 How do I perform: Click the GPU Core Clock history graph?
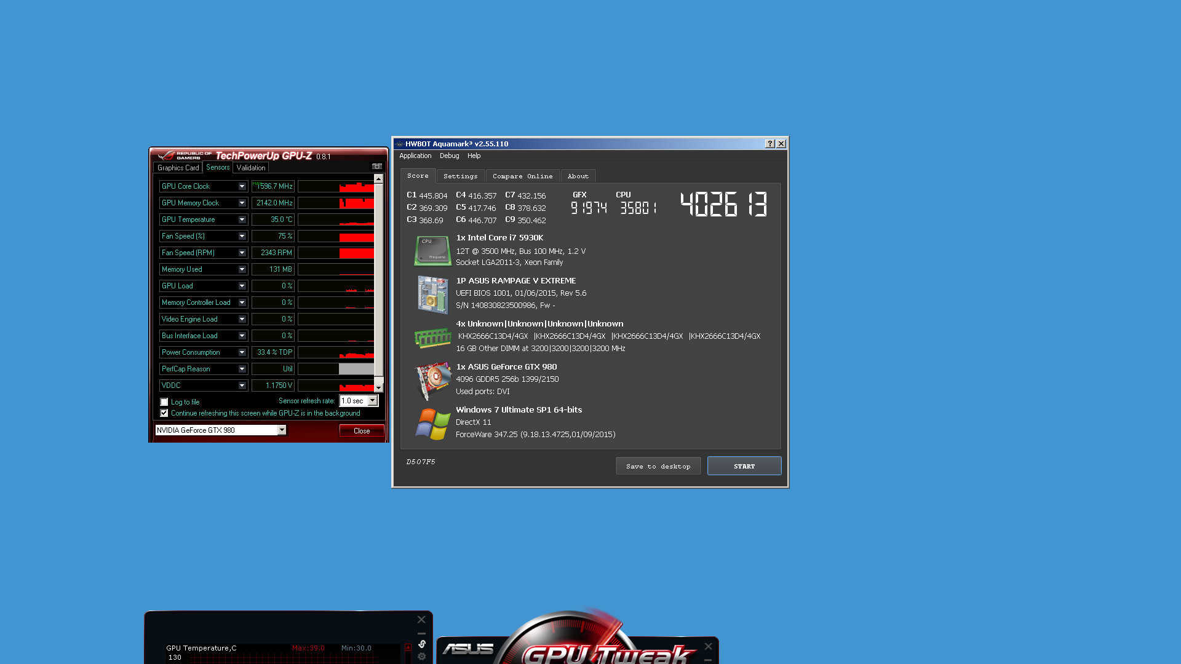[x=336, y=186]
